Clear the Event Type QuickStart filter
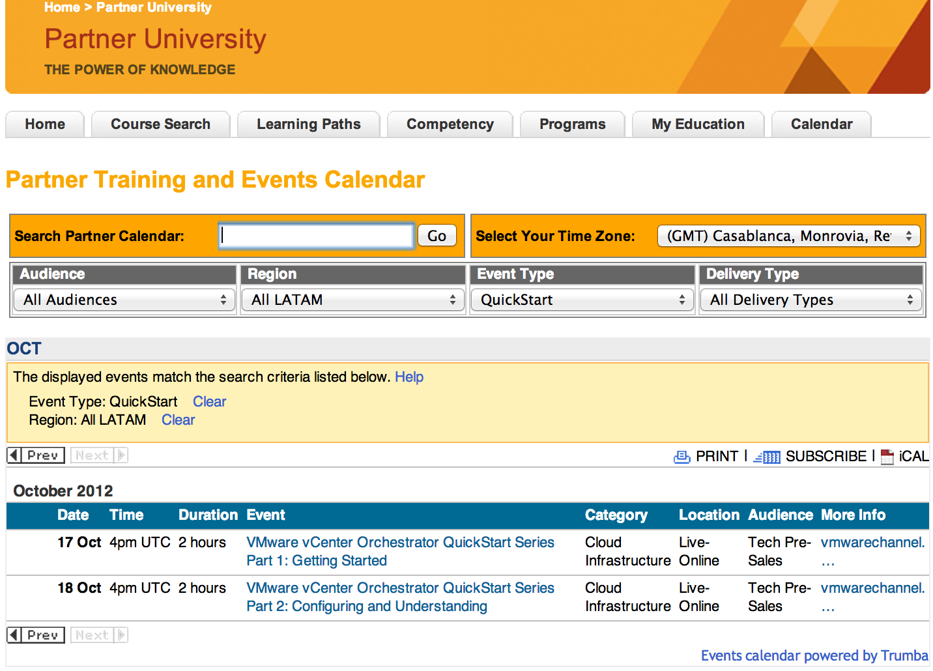The height and width of the screenshot is (671, 933). coord(209,402)
